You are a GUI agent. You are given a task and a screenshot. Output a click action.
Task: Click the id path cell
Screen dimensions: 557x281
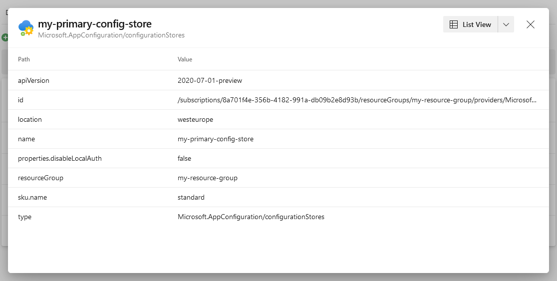[20, 100]
